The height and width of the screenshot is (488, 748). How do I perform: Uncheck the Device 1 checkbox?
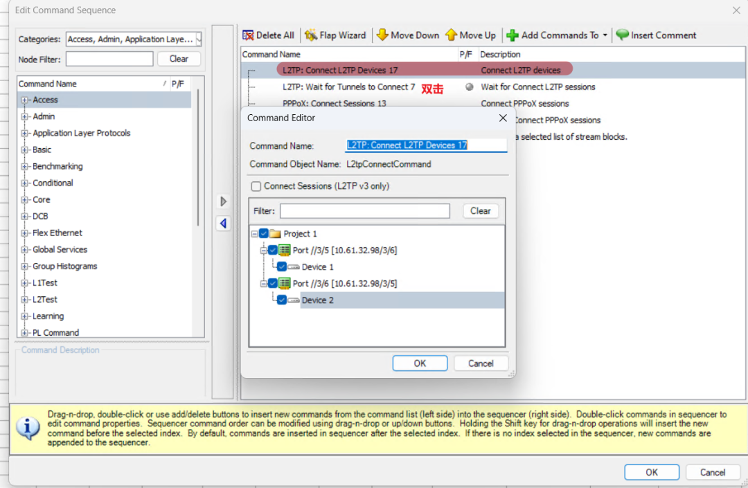click(x=281, y=266)
